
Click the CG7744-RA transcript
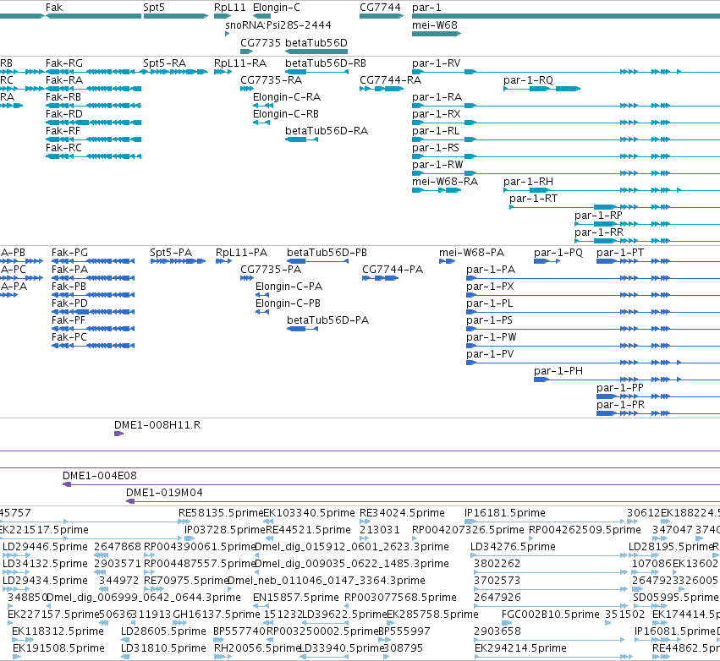382,89
